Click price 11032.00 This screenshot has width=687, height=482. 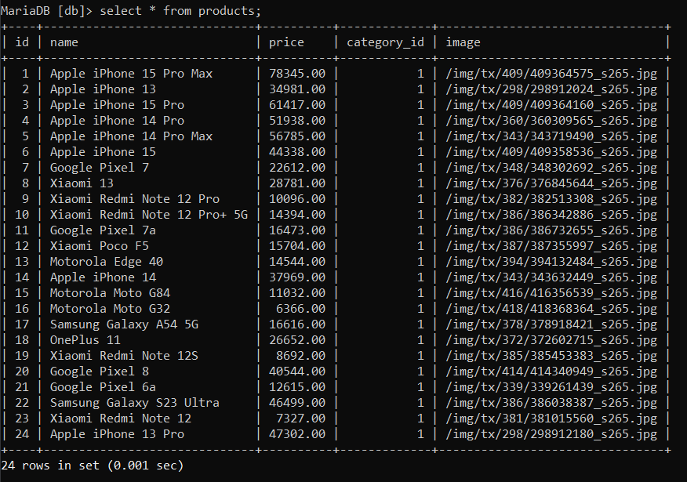297,293
